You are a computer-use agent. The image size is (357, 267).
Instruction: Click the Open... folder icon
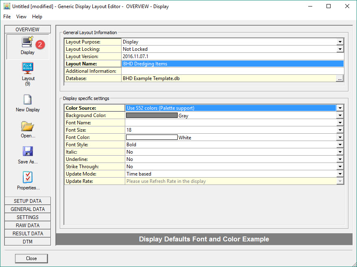(28, 126)
